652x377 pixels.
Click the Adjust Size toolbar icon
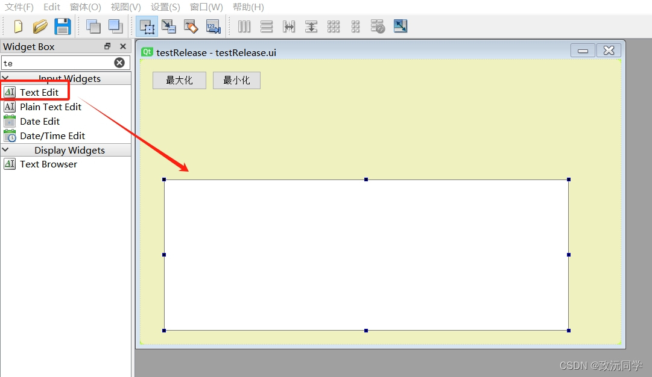(x=400, y=26)
